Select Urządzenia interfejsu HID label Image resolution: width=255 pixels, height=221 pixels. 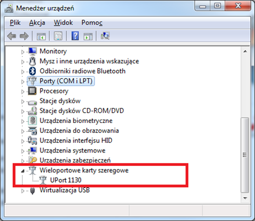pos(76,140)
